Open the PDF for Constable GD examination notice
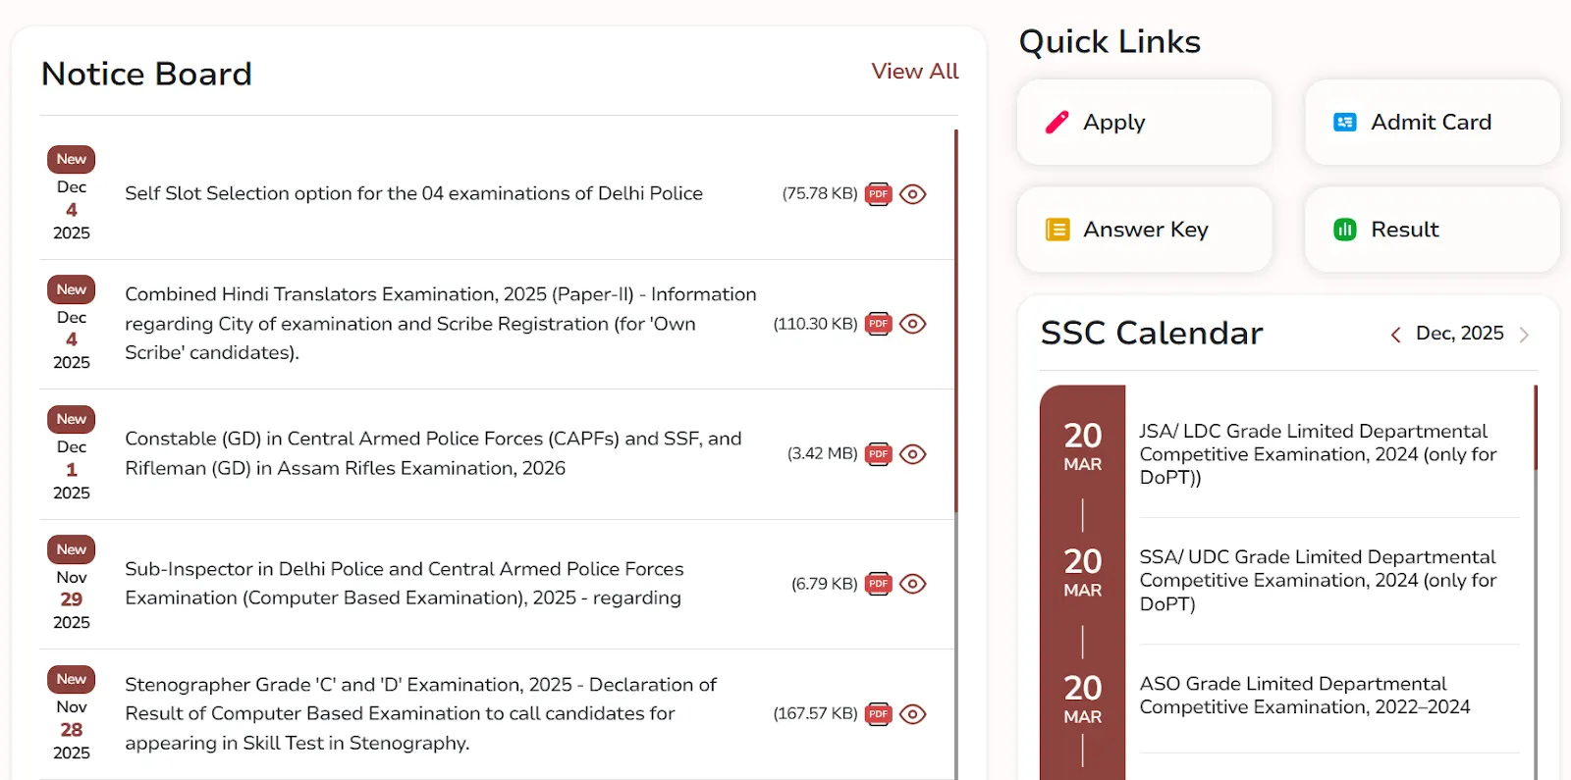This screenshot has height=780, width=1571. point(879,453)
